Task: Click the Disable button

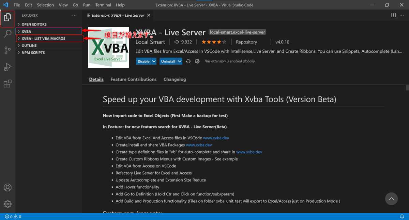Action: (x=143, y=61)
